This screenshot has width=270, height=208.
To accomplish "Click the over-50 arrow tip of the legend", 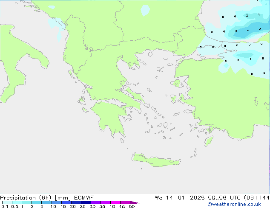I will 135,202.
